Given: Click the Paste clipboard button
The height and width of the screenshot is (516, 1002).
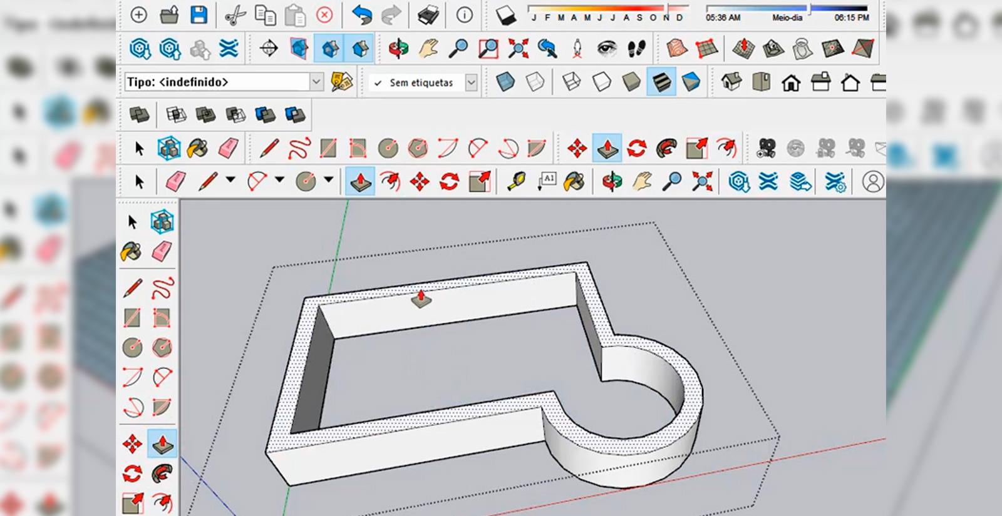Looking at the screenshot, I should point(294,15).
